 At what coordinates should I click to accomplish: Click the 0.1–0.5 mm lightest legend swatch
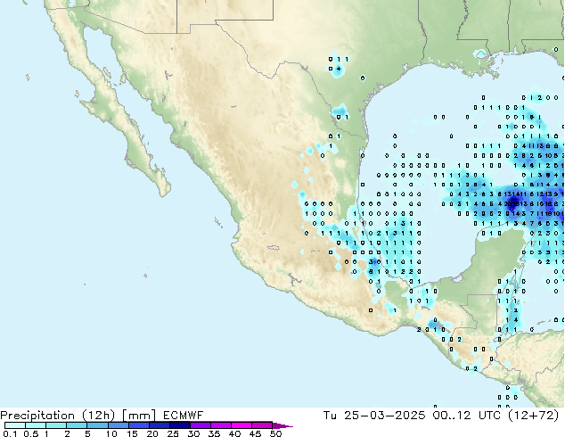15,425
